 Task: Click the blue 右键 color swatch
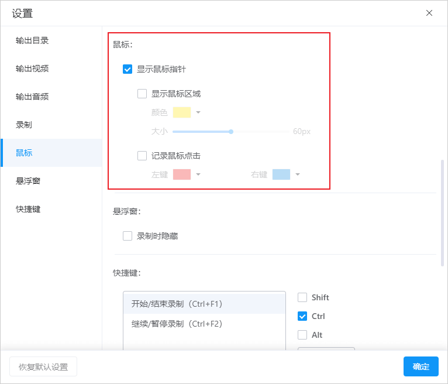click(x=281, y=174)
